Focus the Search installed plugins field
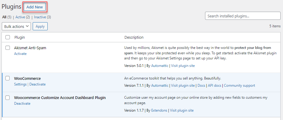The image size is (283, 120). 243,16
